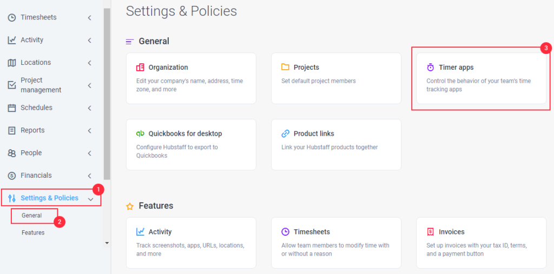
Task: Open the Timer apps settings card
Action: pyautogui.click(x=481, y=78)
